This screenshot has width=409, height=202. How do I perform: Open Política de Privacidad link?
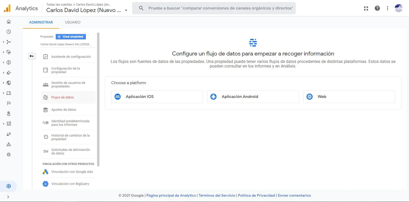tap(256, 195)
